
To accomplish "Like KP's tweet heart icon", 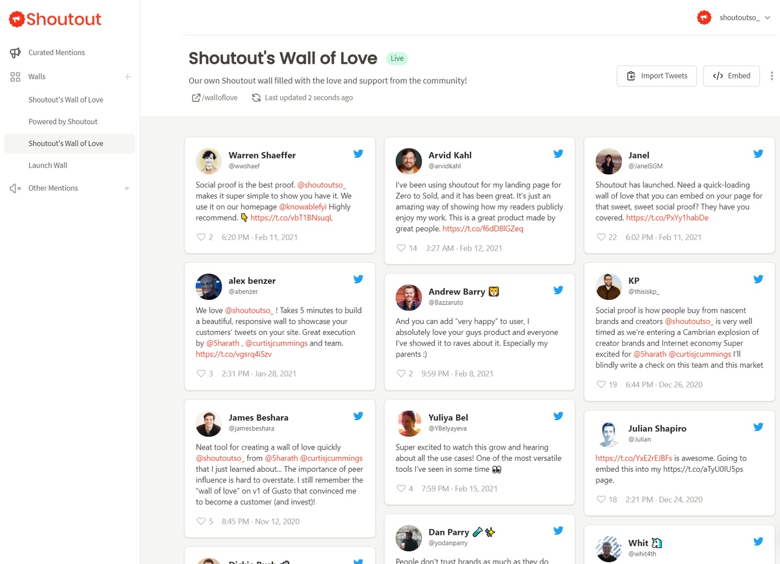I will tap(601, 385).
